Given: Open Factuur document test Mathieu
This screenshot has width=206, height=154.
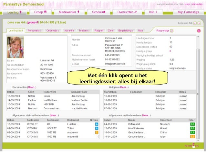Looking at the screenshot, I should point(53,100).
